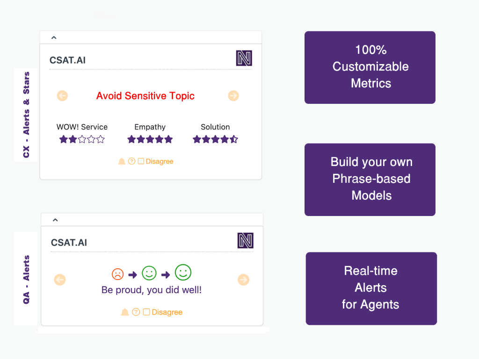Click Build your own Phrase-based Models button
479x359 pixels.
[x=370, y=179]
